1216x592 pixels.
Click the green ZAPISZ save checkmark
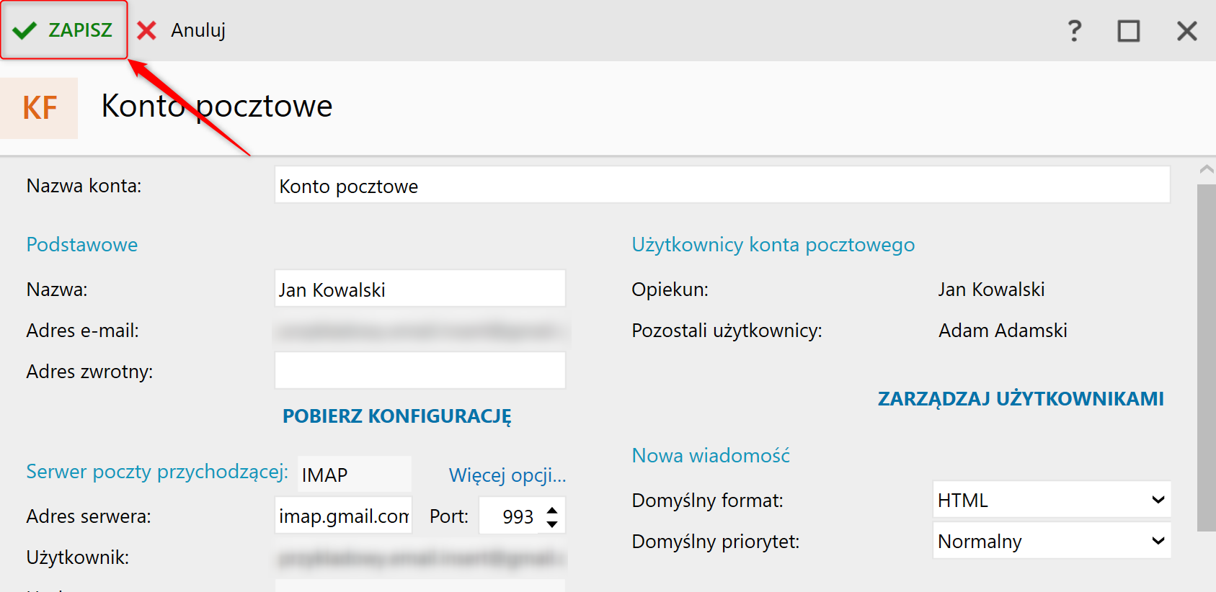[25, 30]
